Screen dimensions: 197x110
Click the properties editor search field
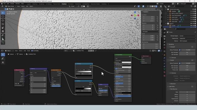click(x=180, y=29)
